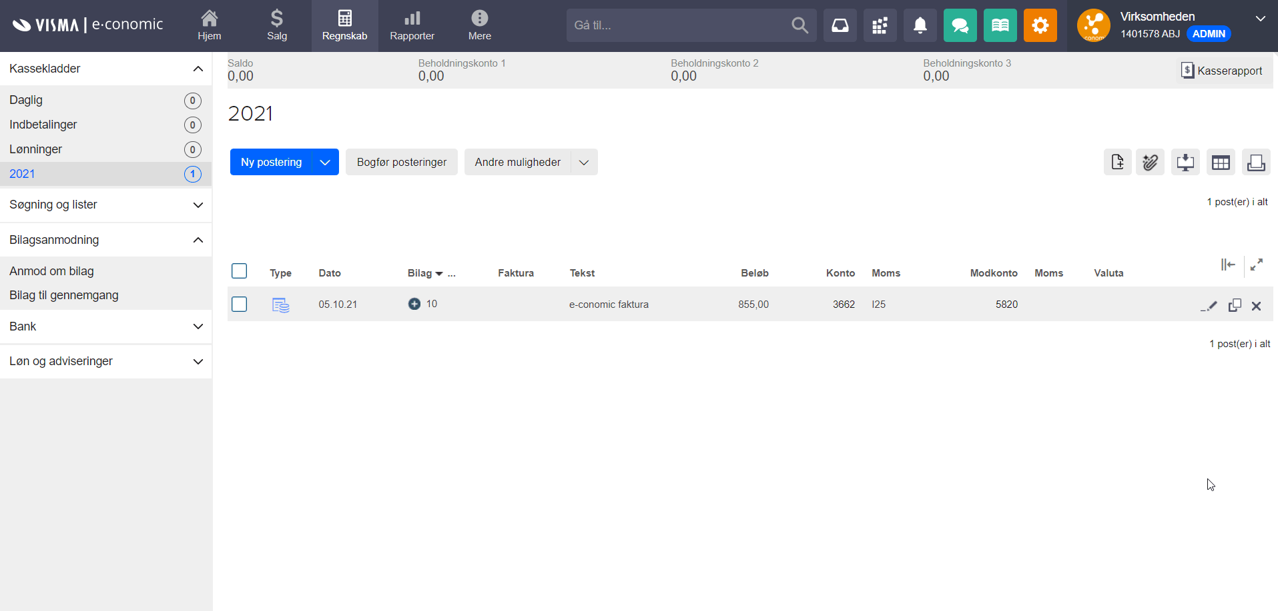The image size is (1278, 611).
Task: Open the Ny postering dropdown arrow
Action: [x=325, y=163]
